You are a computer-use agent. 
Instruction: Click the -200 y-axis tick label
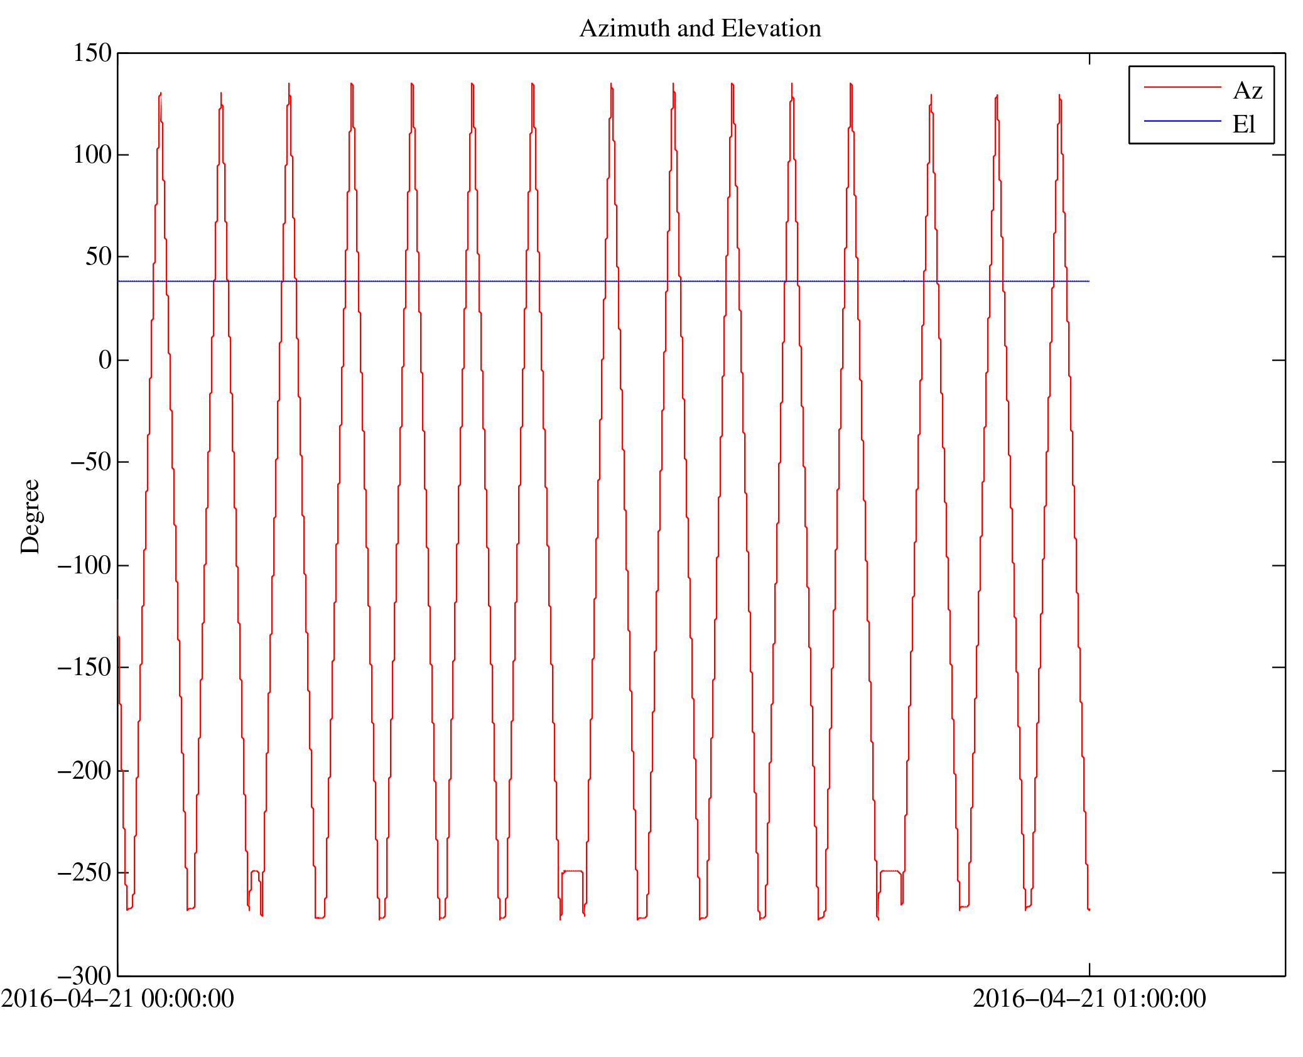(x=84, y=770)
